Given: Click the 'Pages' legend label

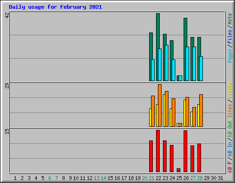Looking at the screenshot, I should click(230, 56).
